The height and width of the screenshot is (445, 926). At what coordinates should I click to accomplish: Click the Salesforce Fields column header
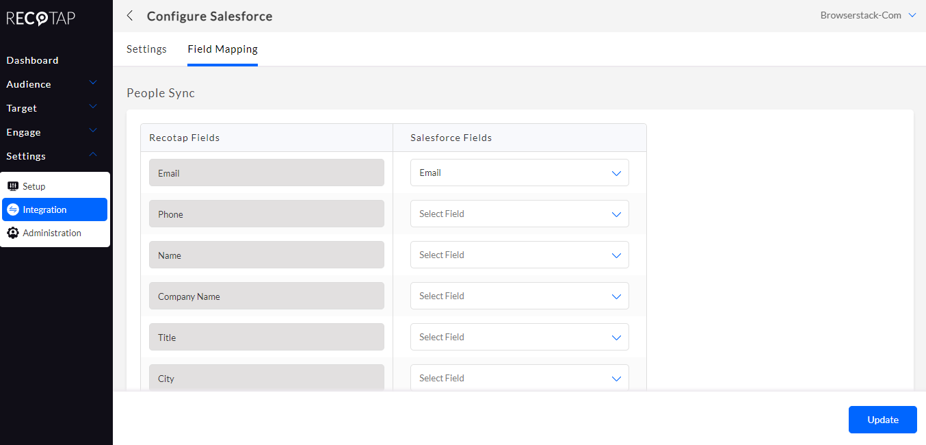click(x=451, y=138)
